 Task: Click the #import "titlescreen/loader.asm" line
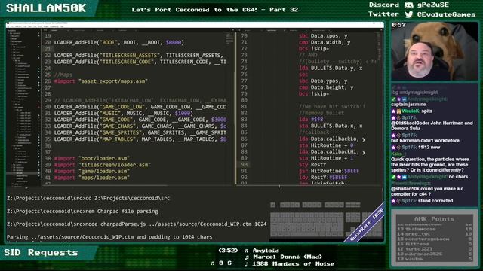click(x=103, y=165)
